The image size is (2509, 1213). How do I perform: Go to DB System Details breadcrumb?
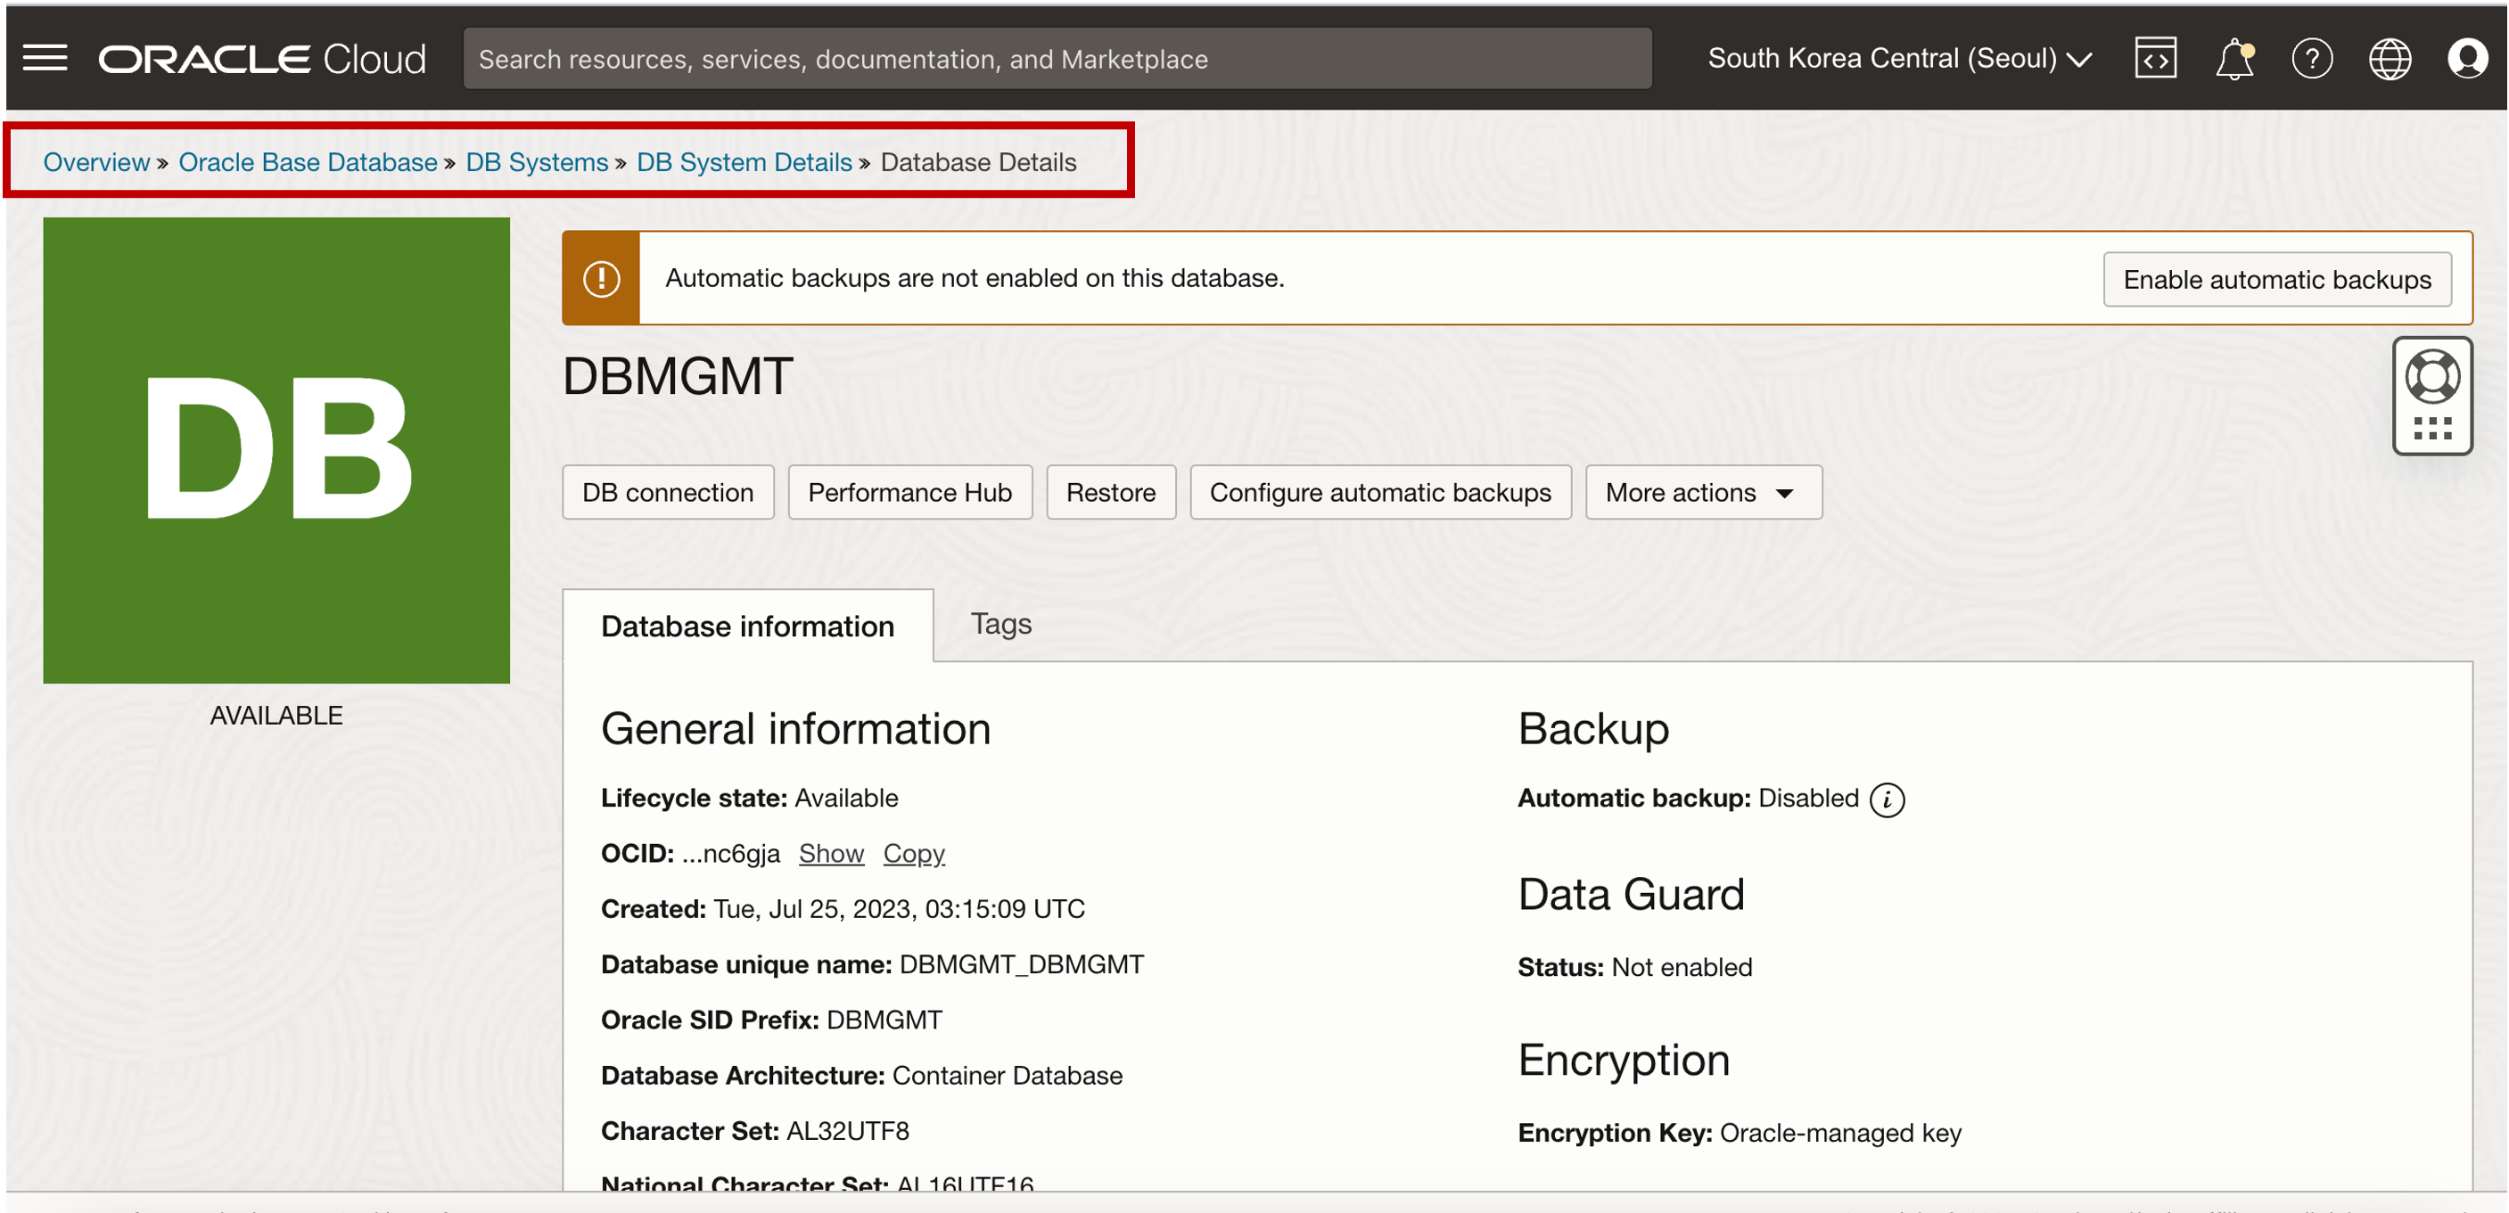[744, 162]
